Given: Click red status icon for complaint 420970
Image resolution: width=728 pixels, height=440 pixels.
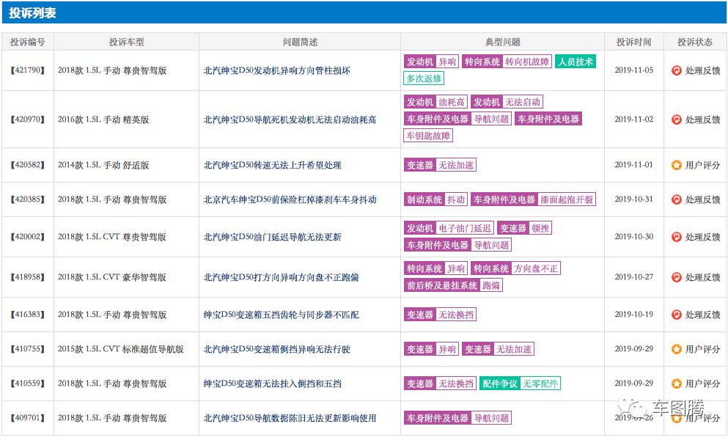Looking at the screenshot, I should click(x=677, y=120).
